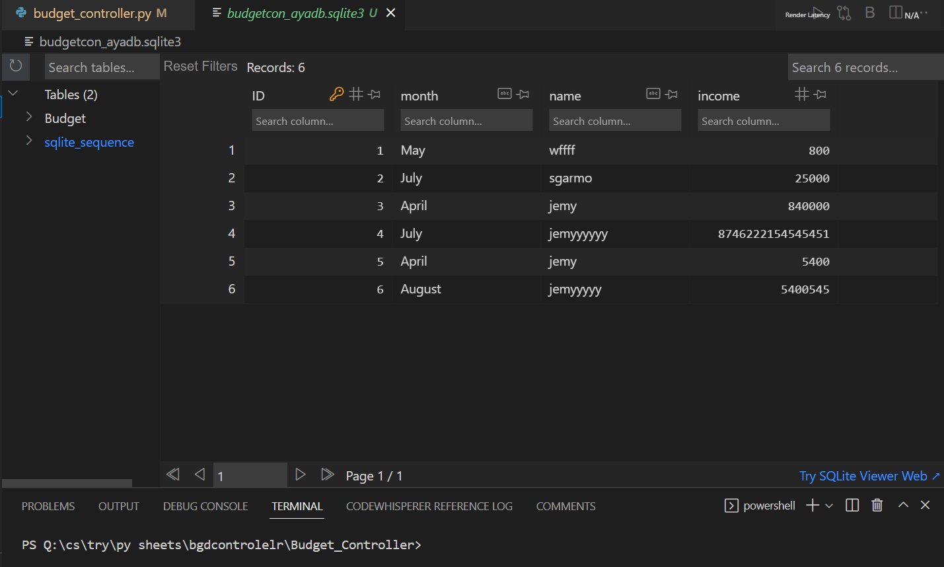Pin the ID column with its pin toggle

374,94
